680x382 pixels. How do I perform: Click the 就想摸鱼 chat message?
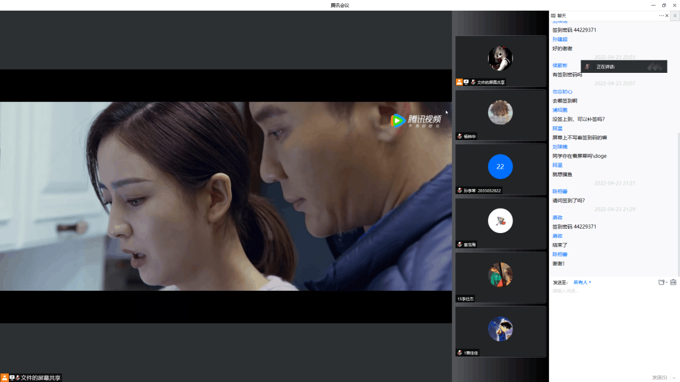tap(562, 174)
